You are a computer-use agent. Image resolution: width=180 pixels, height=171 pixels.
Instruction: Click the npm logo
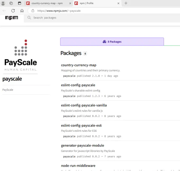[x=11, y=18]
